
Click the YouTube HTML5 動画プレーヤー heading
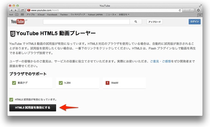coord(56,33)
